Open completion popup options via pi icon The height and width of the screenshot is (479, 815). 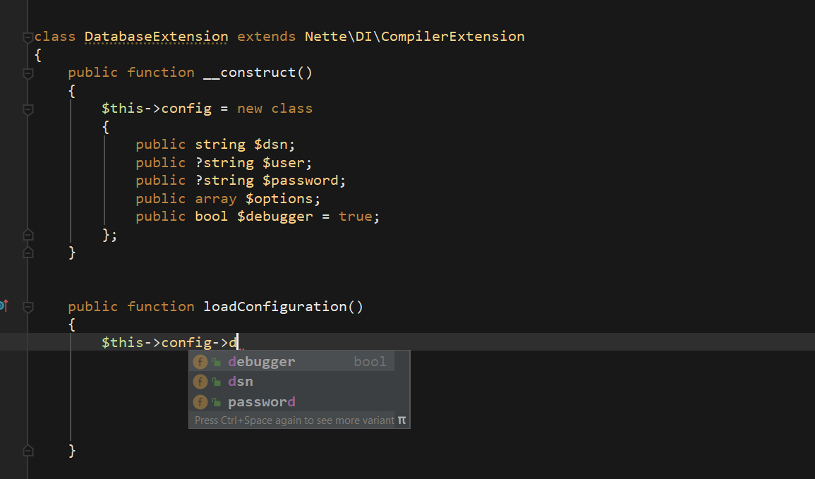(x=402, y=420)
